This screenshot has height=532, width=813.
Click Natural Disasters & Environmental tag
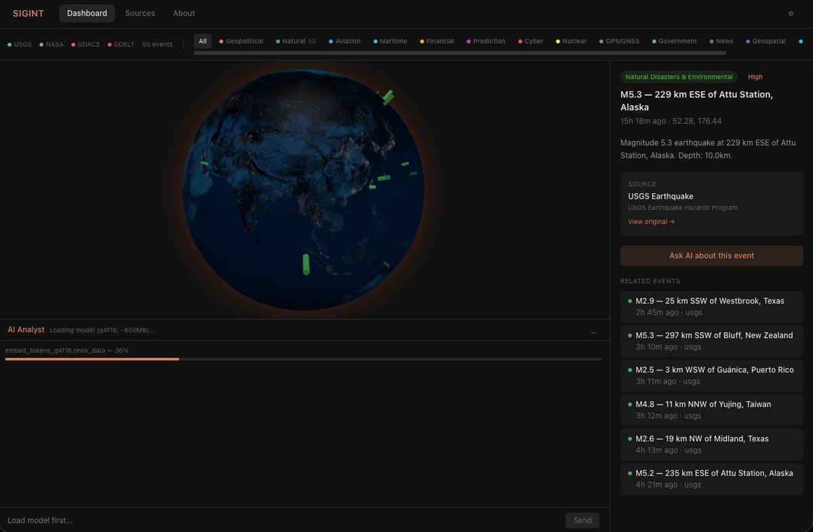(679, 77)
